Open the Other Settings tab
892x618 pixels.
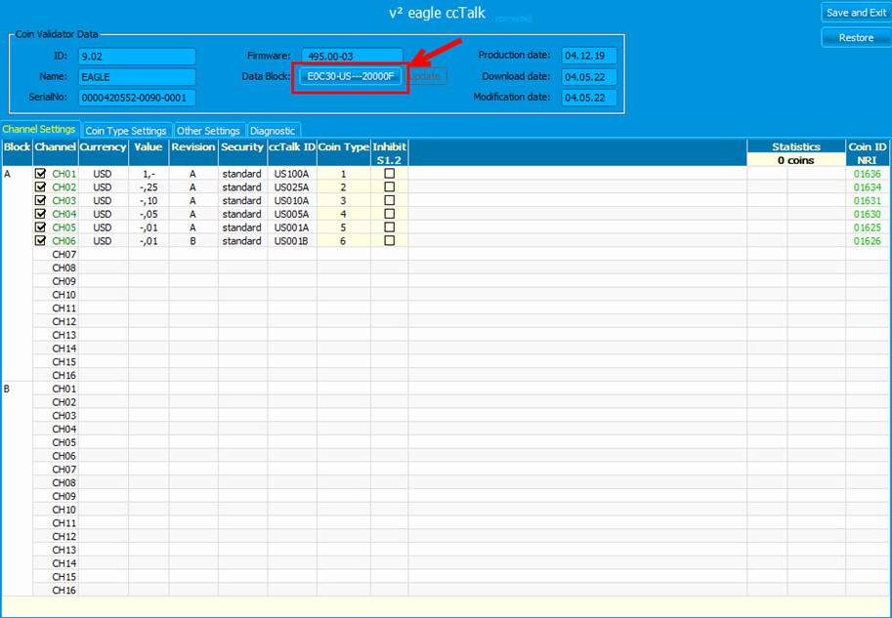click(208, 131)
